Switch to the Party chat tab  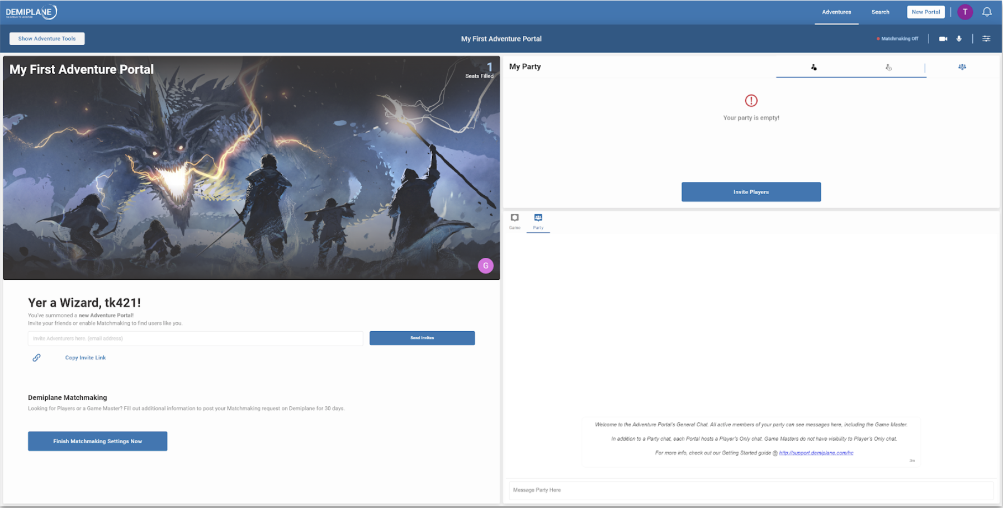tap(538, 221)
